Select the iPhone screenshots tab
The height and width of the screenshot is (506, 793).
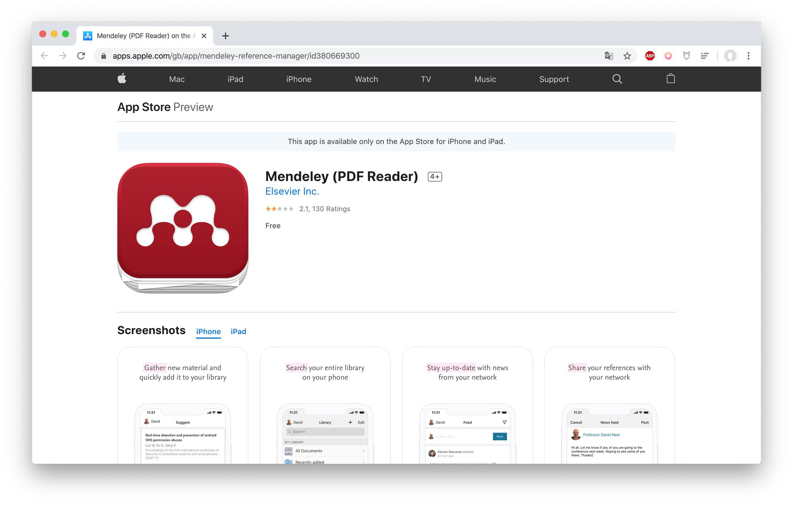(208, 332)
